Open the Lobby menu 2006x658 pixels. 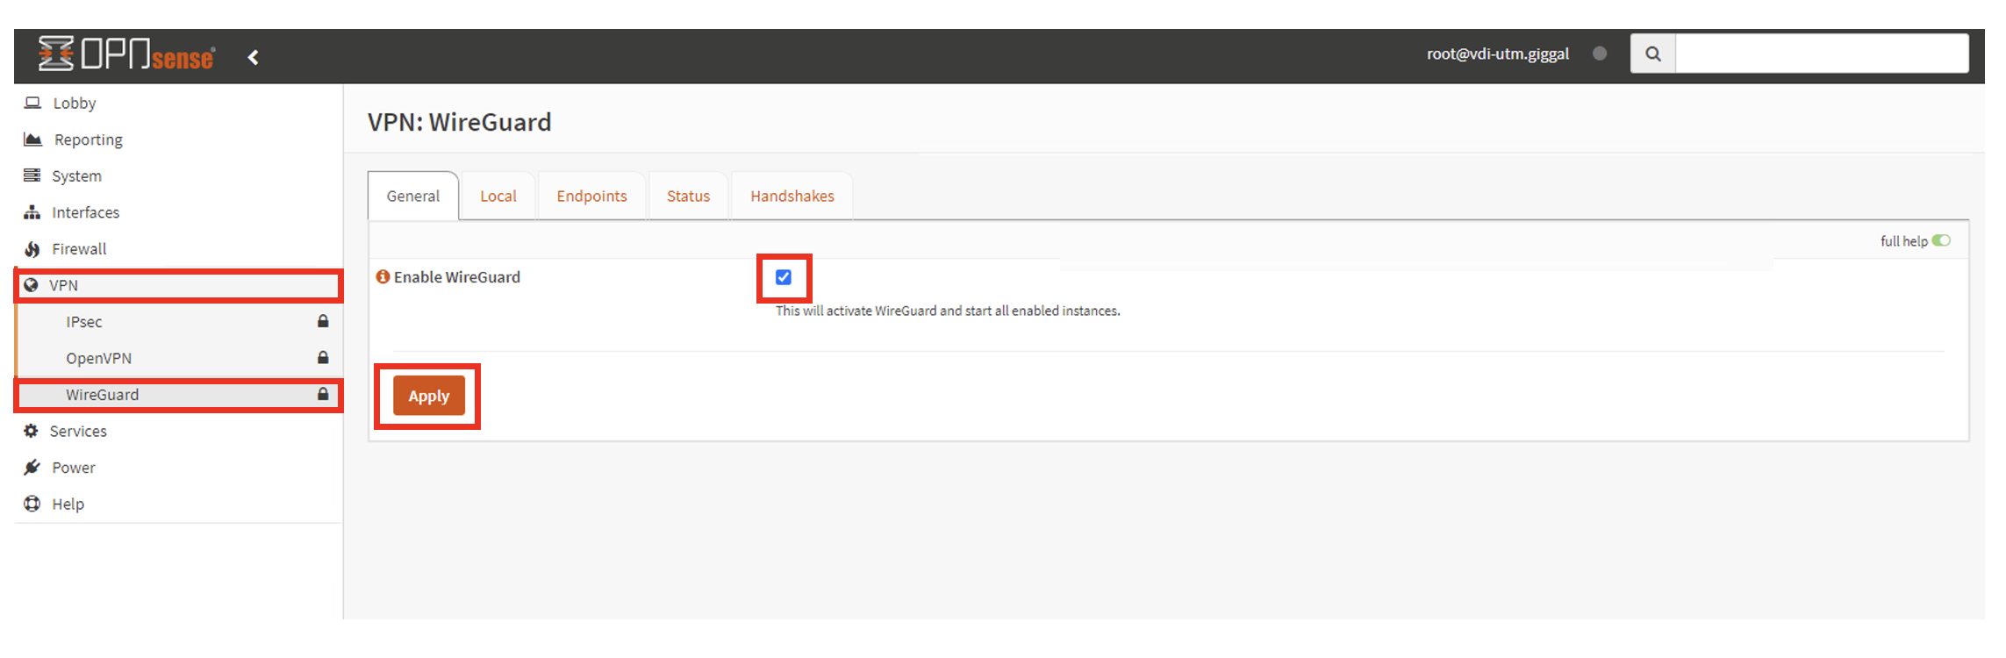point(178,103)
